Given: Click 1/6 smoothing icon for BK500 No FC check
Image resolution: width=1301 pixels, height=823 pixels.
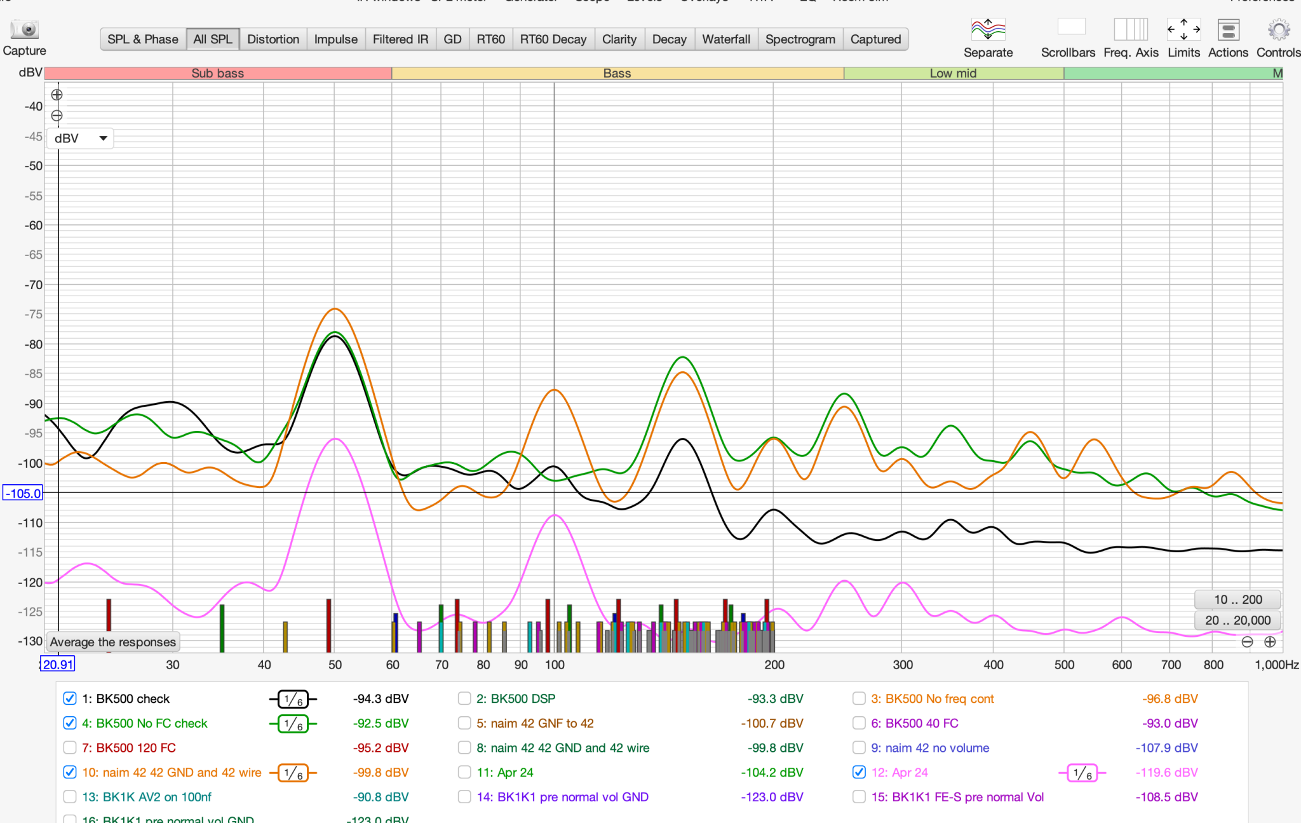Looking at the screenshot, I should coord(293,724).
